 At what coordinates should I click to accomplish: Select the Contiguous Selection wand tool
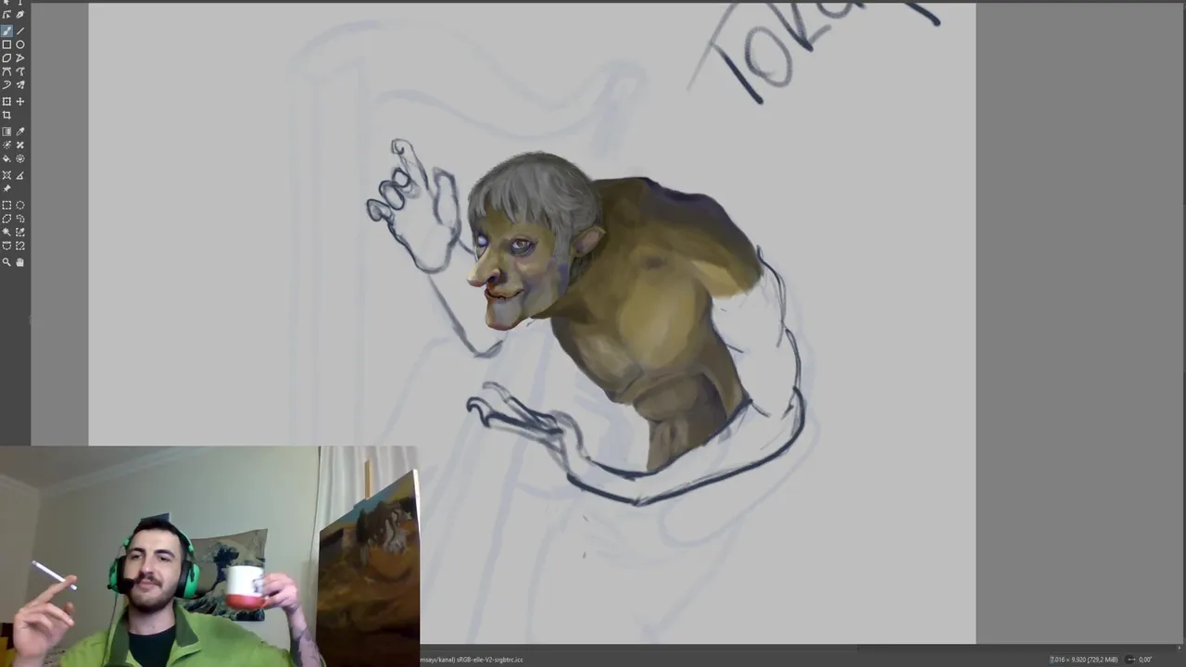6,233
